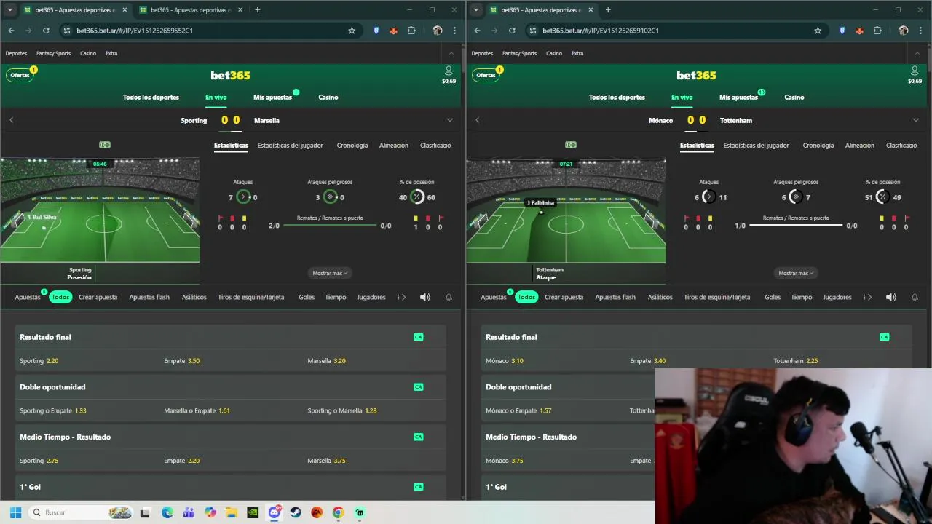
Task: Go back with chevron beside Mónaco scoreboard
Action: 477,120
